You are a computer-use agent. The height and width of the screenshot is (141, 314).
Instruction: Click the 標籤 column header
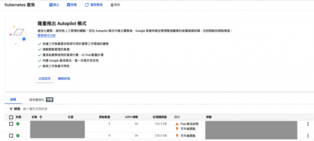click(209, 117)
